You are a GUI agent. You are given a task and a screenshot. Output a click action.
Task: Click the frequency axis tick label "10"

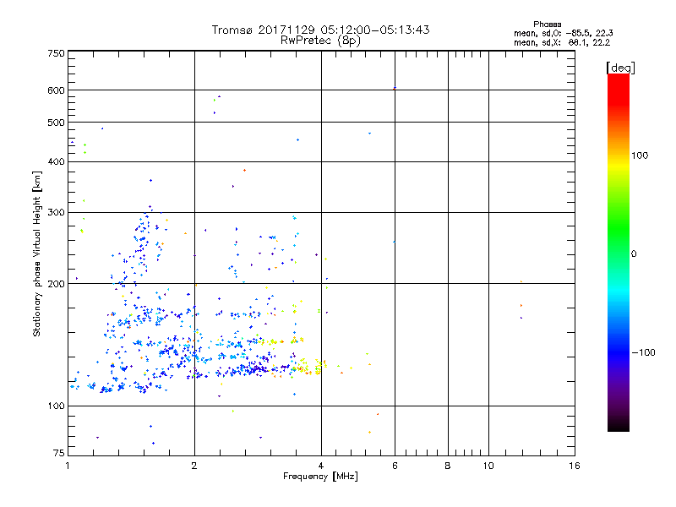488,466
